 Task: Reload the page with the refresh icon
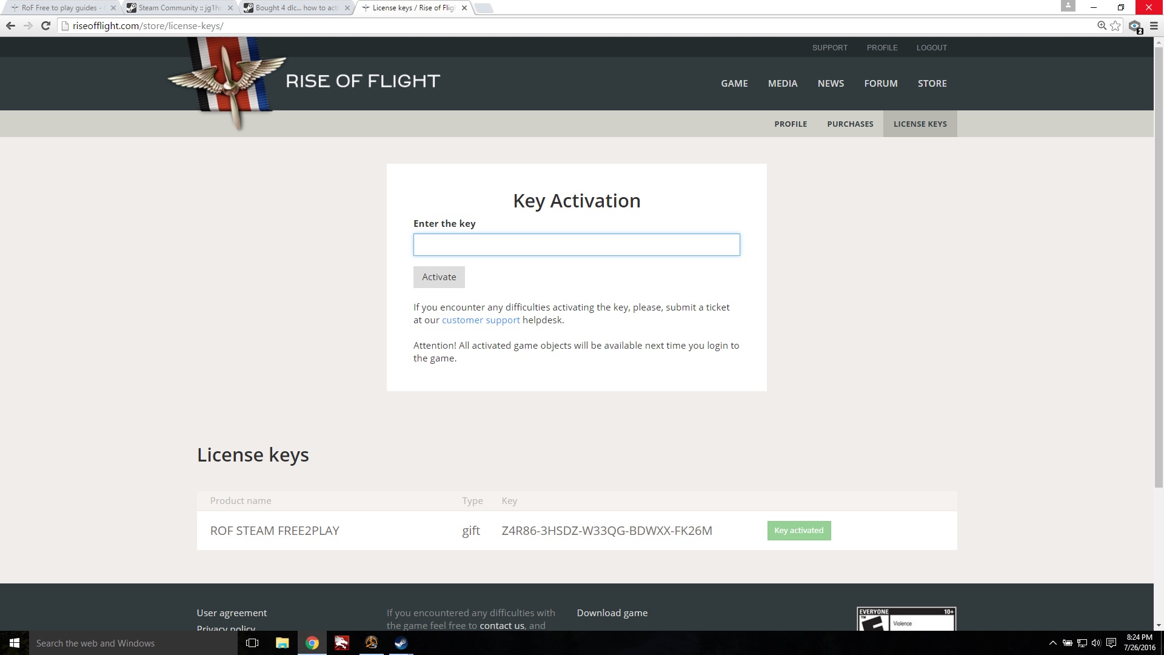(45, 25)
